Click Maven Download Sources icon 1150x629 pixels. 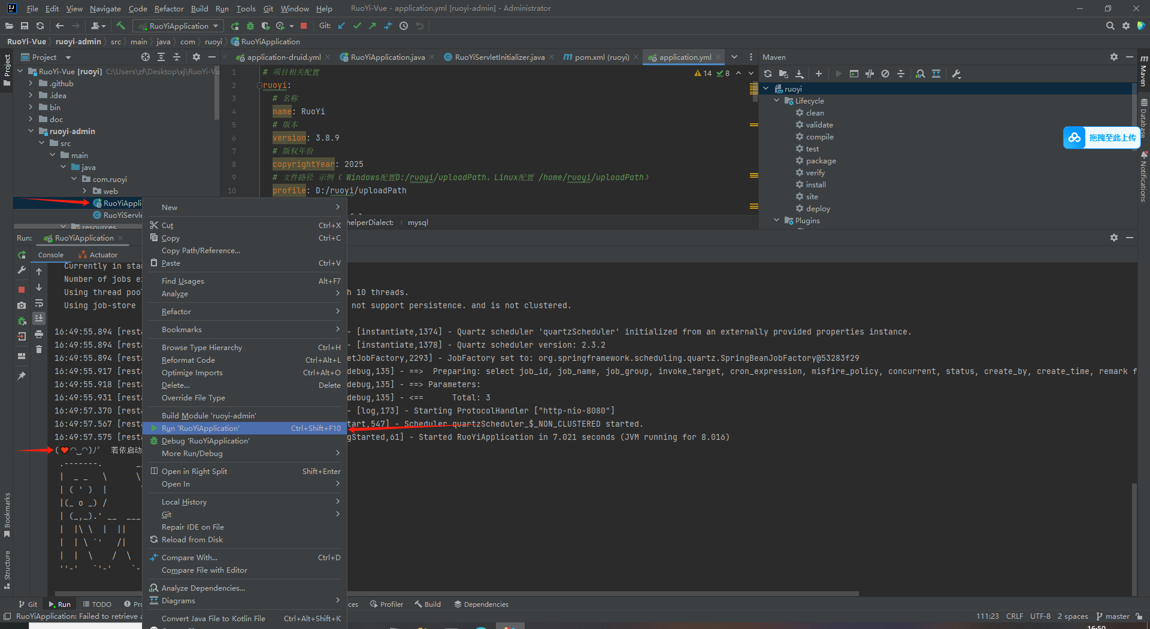(800, 74)
